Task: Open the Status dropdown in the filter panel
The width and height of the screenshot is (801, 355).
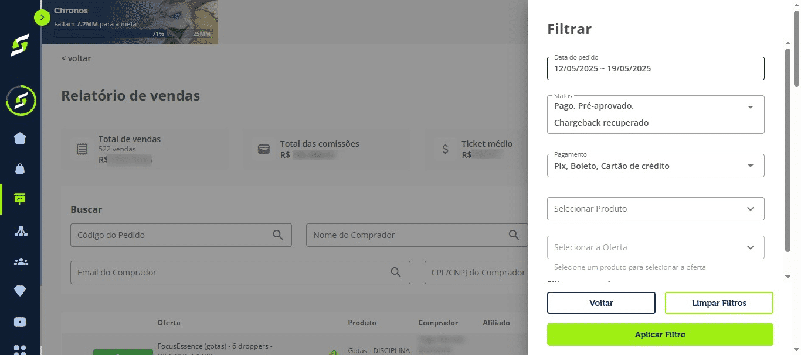Action: pyautogui.click(x=656, y=115)
